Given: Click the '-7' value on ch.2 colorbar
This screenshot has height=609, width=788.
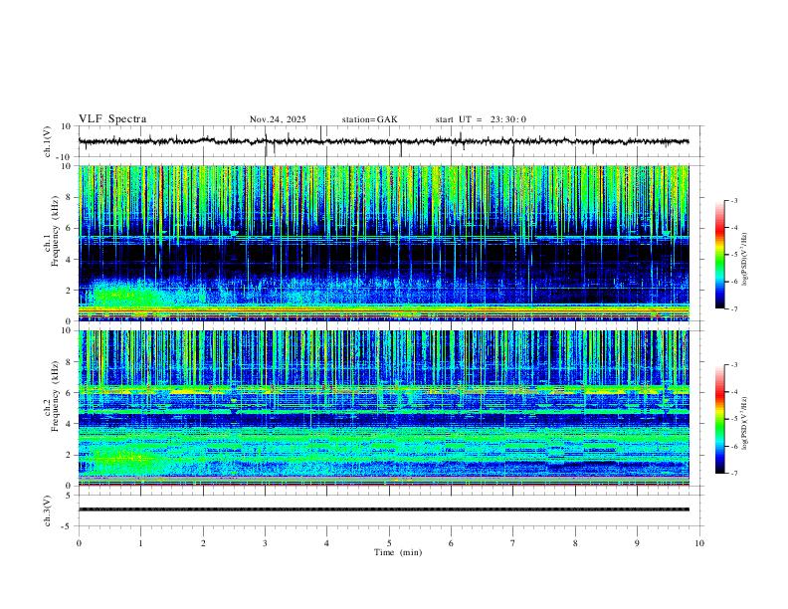Looking at the screenshot, I should tap(733, 474).
